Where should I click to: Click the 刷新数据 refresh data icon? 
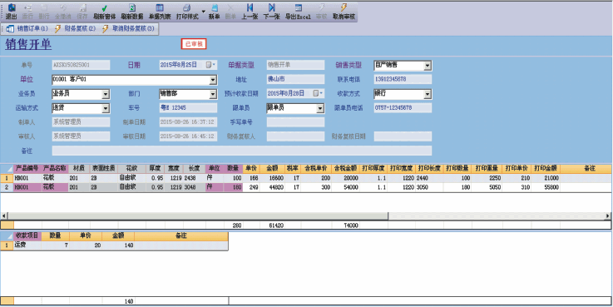click(132, 12)
